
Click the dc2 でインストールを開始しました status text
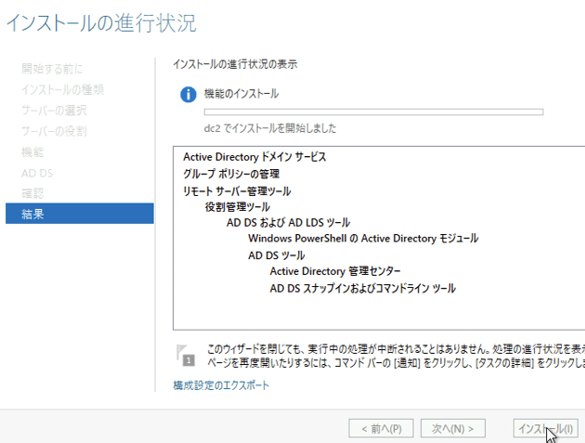[x=269, y=128]
